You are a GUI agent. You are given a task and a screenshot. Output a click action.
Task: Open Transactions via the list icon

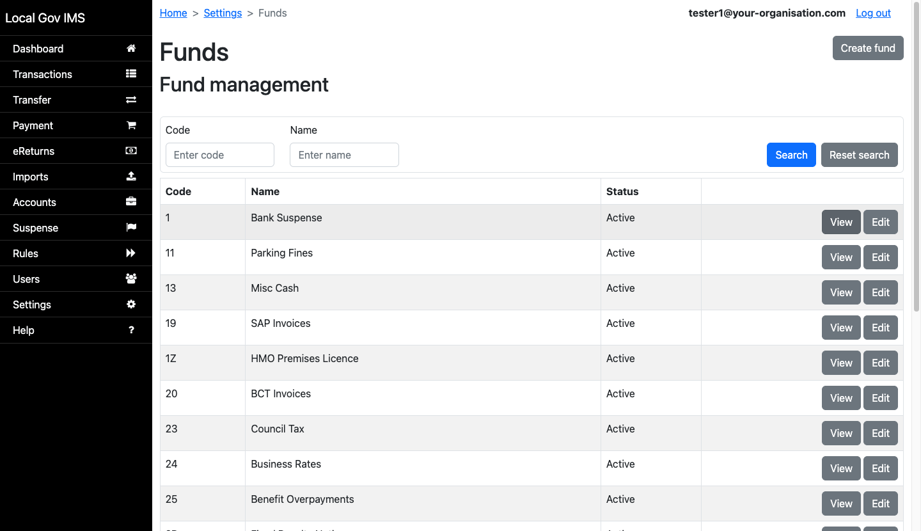[x=131, y=74]
